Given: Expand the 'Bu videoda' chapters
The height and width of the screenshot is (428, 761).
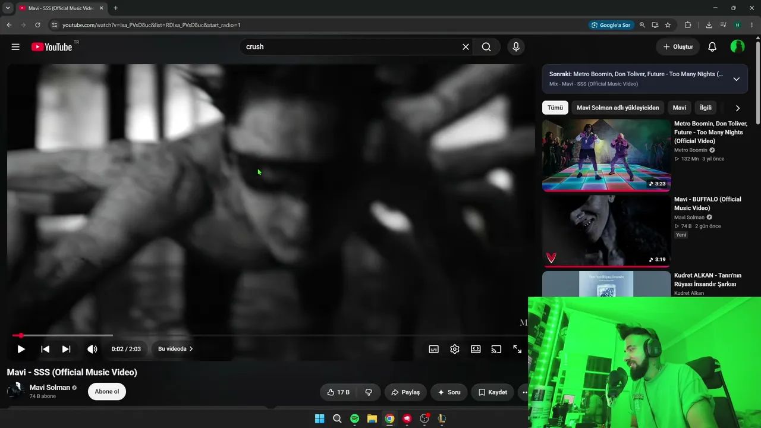Looking at the screenshot, I should coord(175,349).
